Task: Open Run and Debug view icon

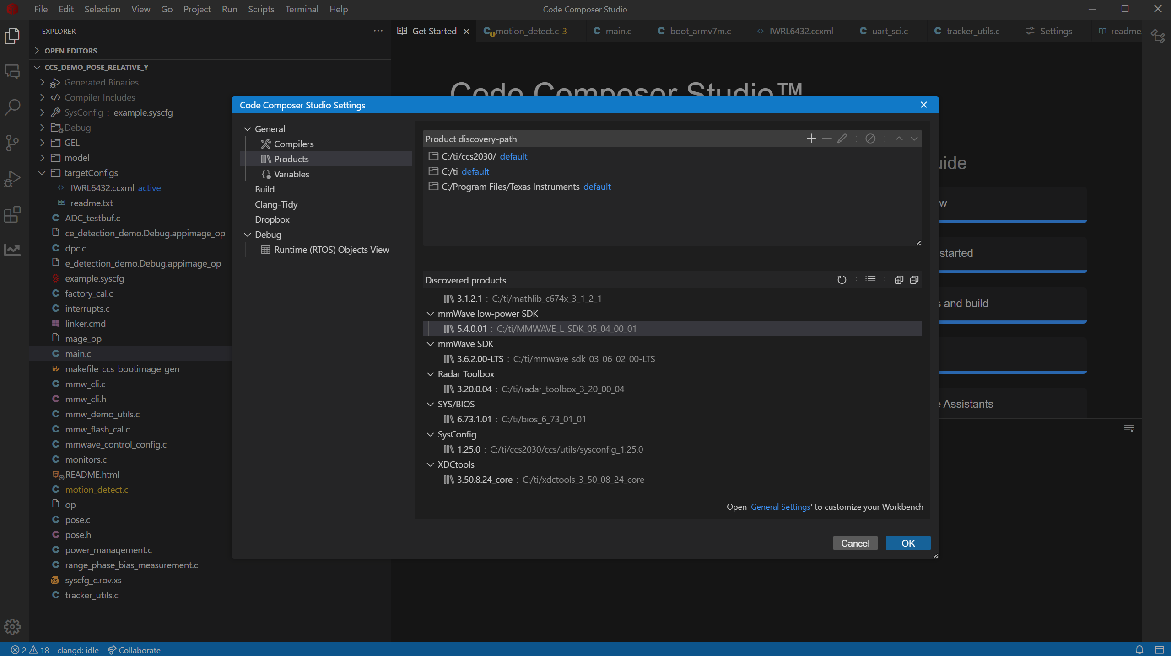Action: click(x=12, y=178)
